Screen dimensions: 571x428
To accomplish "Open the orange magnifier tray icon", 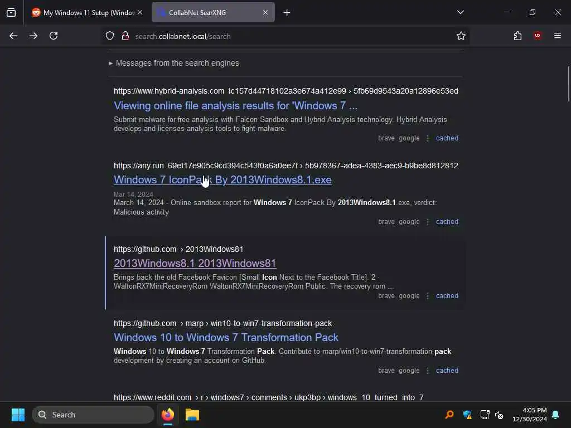I will 450,415.
